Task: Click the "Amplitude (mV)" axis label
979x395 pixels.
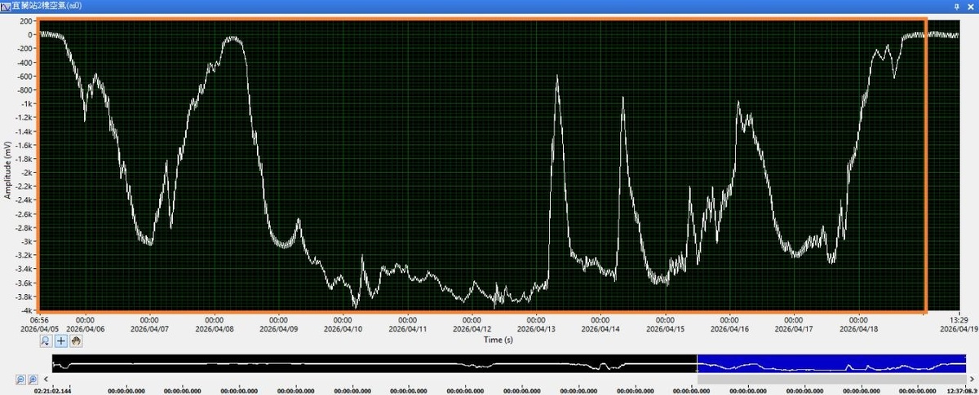Action: click(7, 171)
